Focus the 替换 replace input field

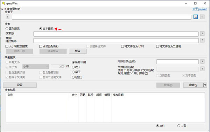(x=116, y=41)
